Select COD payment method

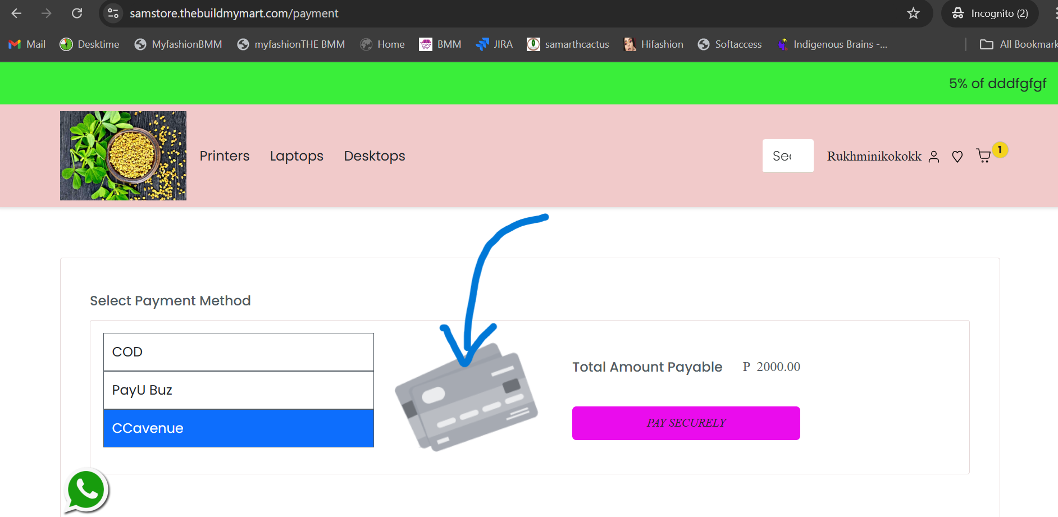239,352
